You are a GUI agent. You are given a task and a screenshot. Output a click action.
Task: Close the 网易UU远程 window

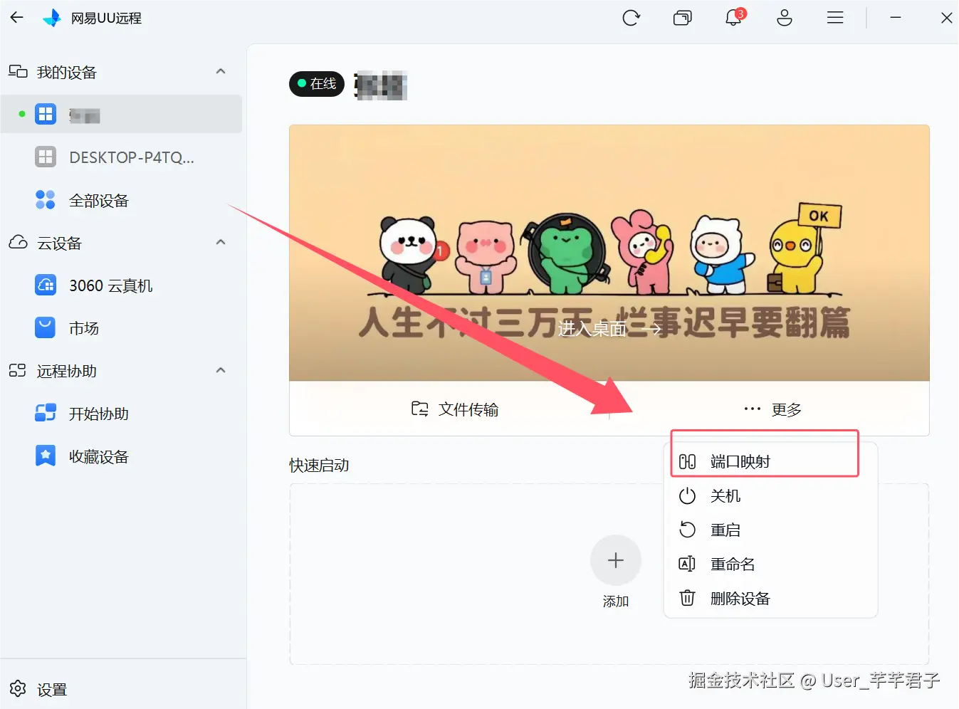click(x=946, y=18)
